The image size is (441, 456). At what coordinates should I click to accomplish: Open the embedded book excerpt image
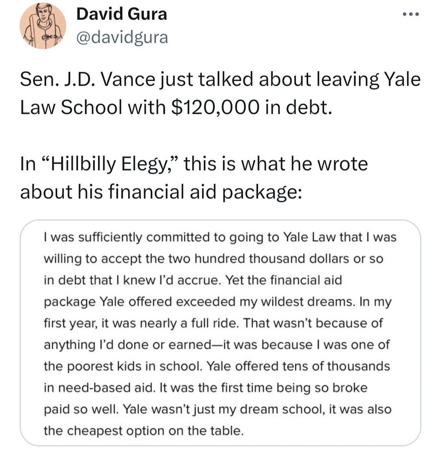tap(220, 333)
